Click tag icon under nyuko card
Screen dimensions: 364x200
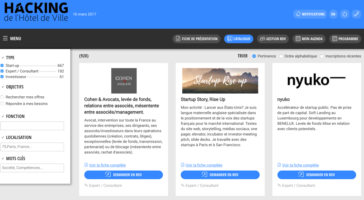[279, 185]
